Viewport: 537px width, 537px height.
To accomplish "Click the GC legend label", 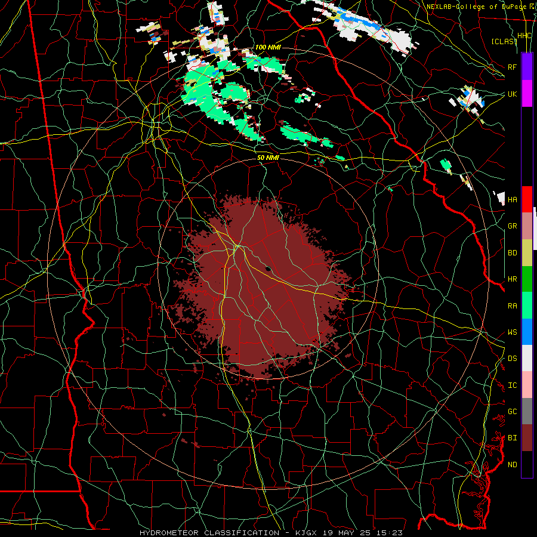I will (513, 412).
